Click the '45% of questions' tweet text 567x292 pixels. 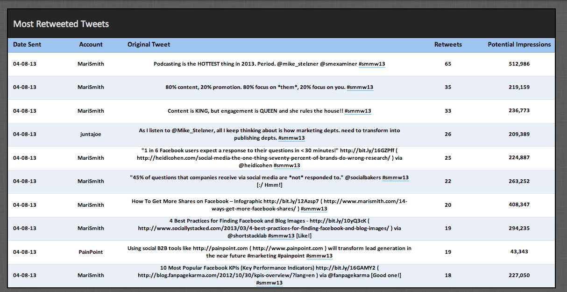pos(269,181)
